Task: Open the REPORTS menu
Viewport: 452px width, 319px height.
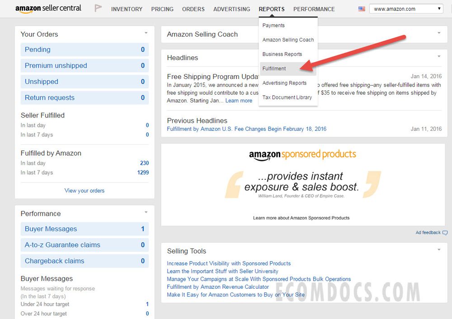Action: tap(272, 9)
